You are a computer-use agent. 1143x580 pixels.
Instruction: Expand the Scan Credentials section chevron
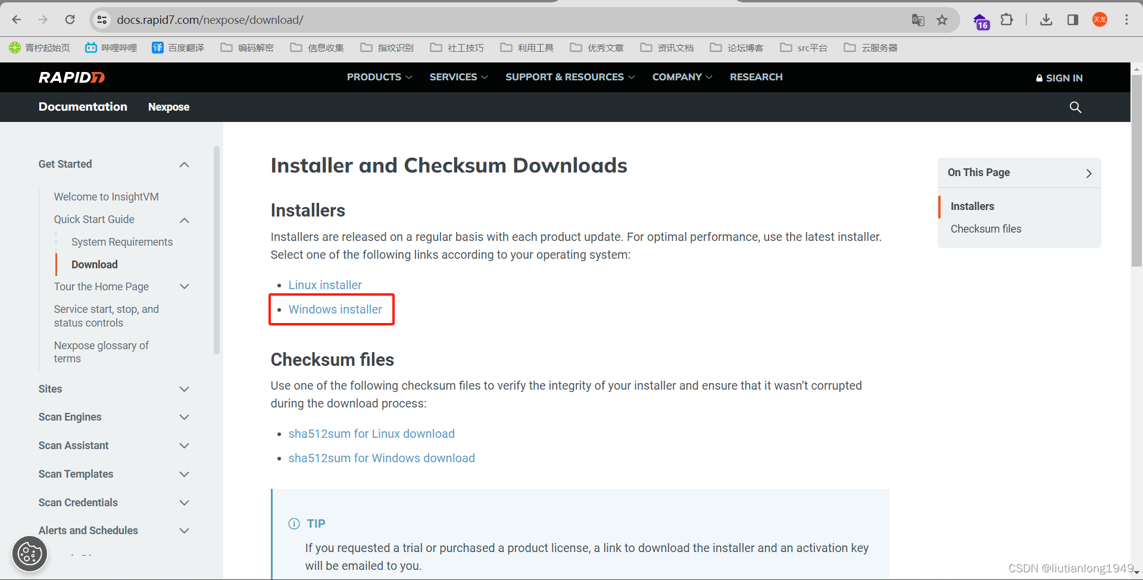pos(185,503)
